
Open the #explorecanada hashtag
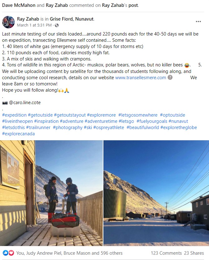(18, 134)
